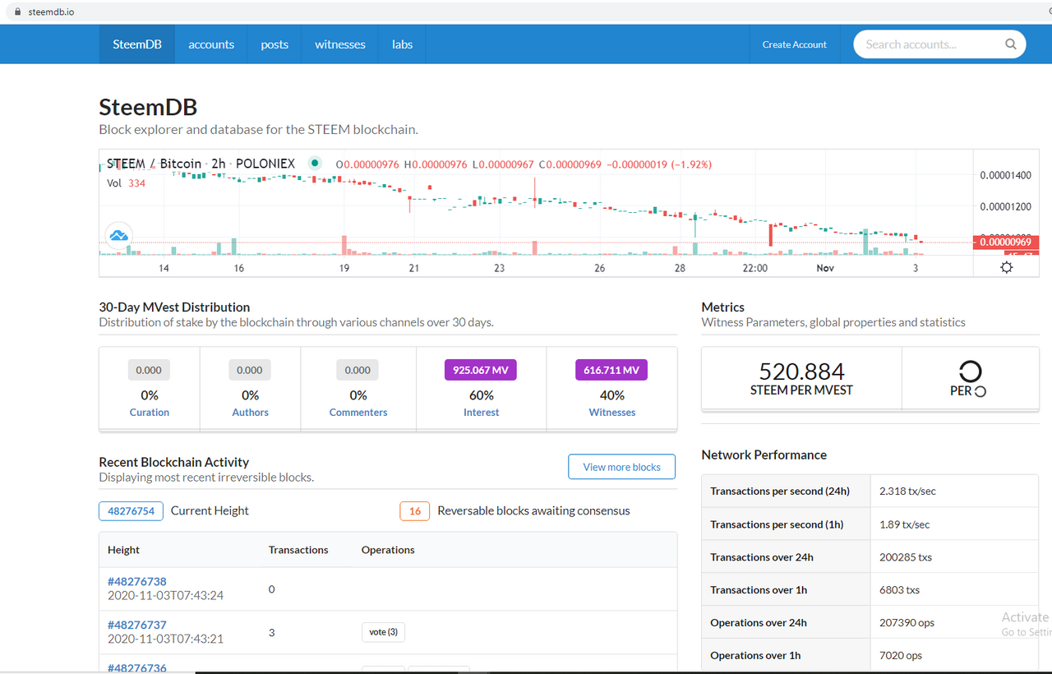Click the '30-Day MVest Distribution' heading
Viewport: 1052px width, 674px height.
tap(174, 307)
